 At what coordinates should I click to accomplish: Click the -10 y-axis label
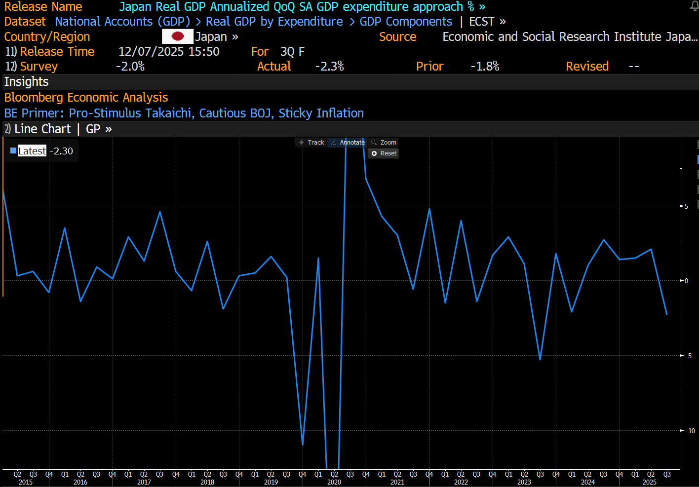[x=690, y=431]
